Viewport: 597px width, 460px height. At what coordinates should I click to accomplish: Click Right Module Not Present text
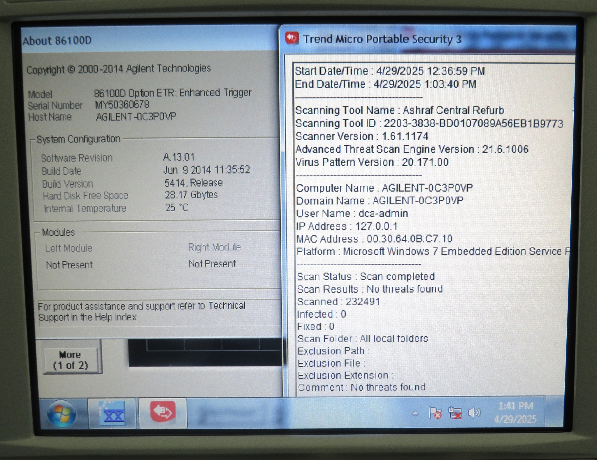point(212,264)
